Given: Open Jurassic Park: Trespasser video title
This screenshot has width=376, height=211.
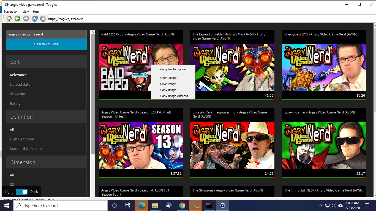Looking at the screenshot, I should (x=230, y=114).
